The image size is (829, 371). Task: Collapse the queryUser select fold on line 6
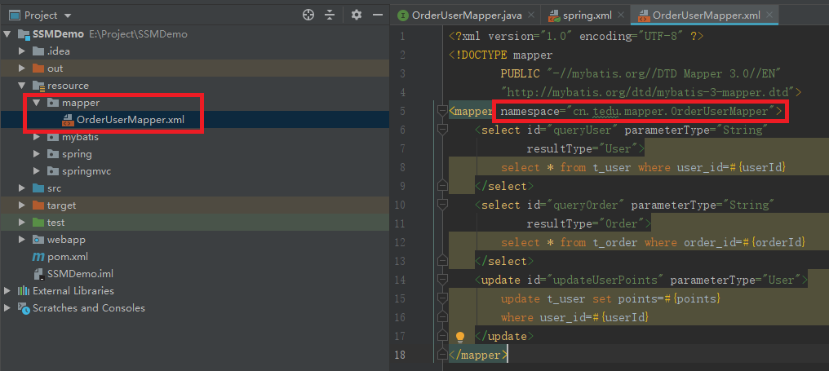(x=442, y=130)
